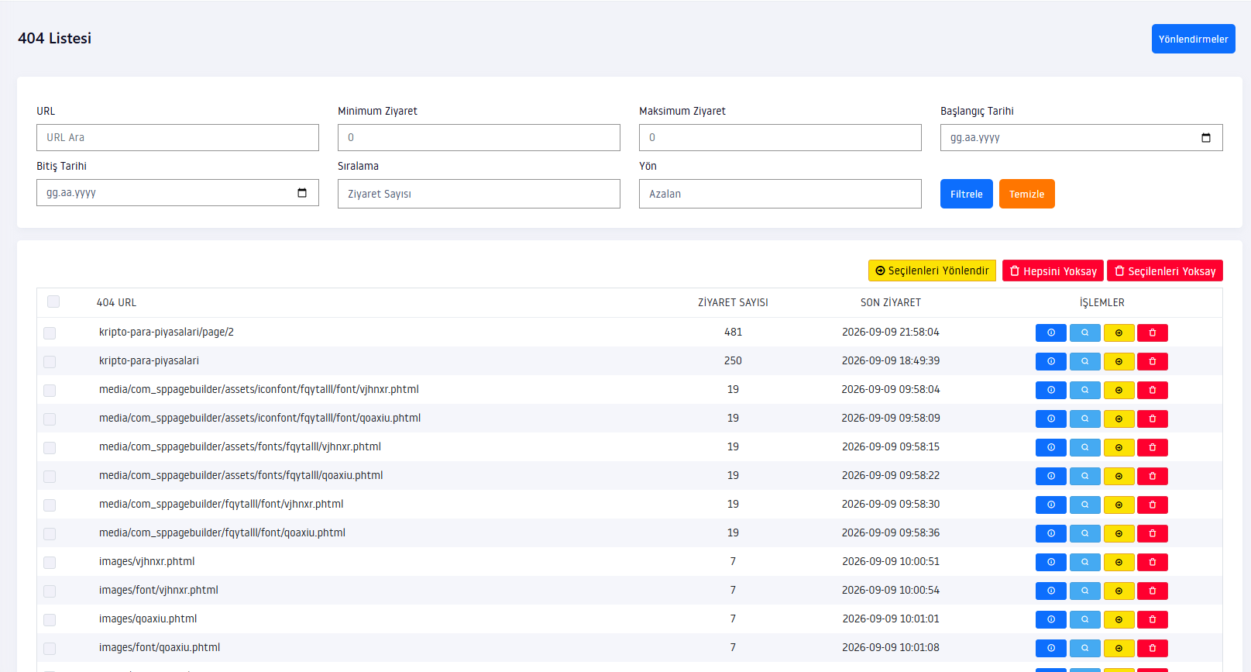Viewport: 1251px width, 672px height.
Task: Open the Sıralama dropdown showing Ziyaret Sayısı
Action: click(479, 194)
